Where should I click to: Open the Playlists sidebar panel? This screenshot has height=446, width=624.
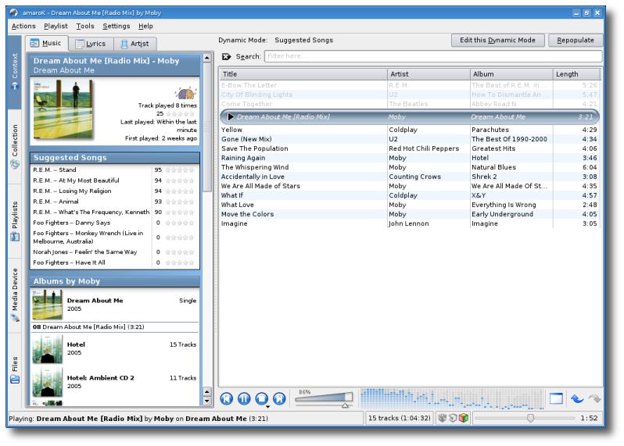tap(14, 221)
